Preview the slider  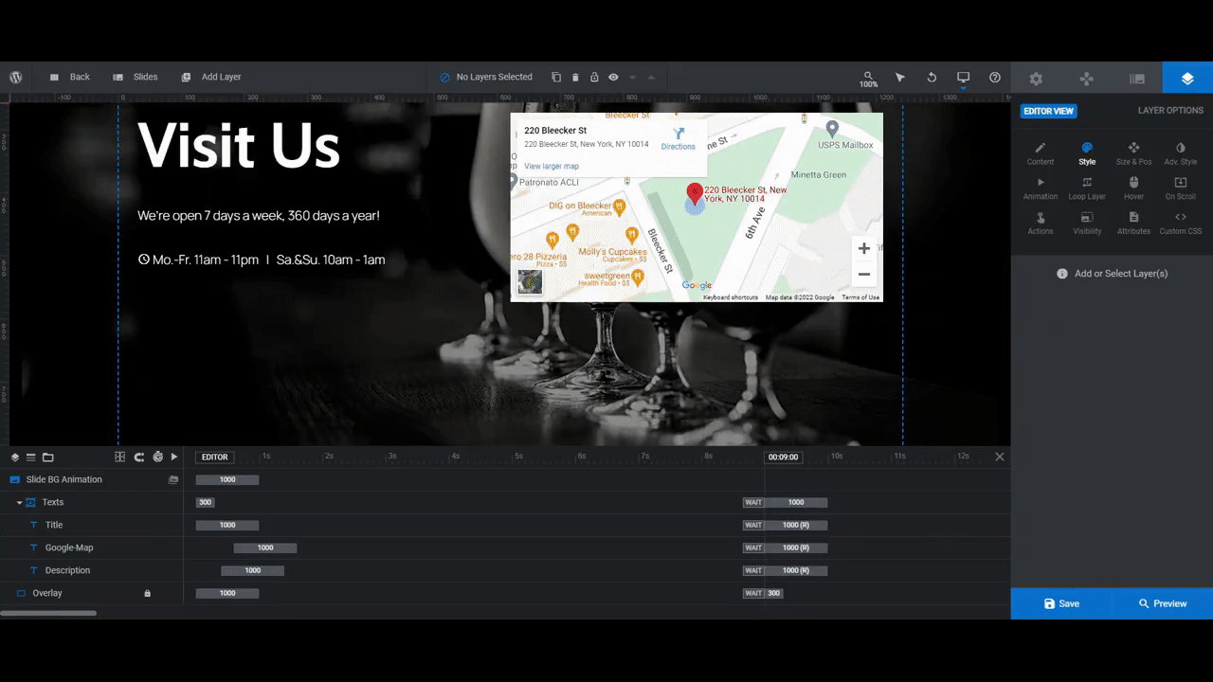pyautogui.click(x=1163, y=603)
